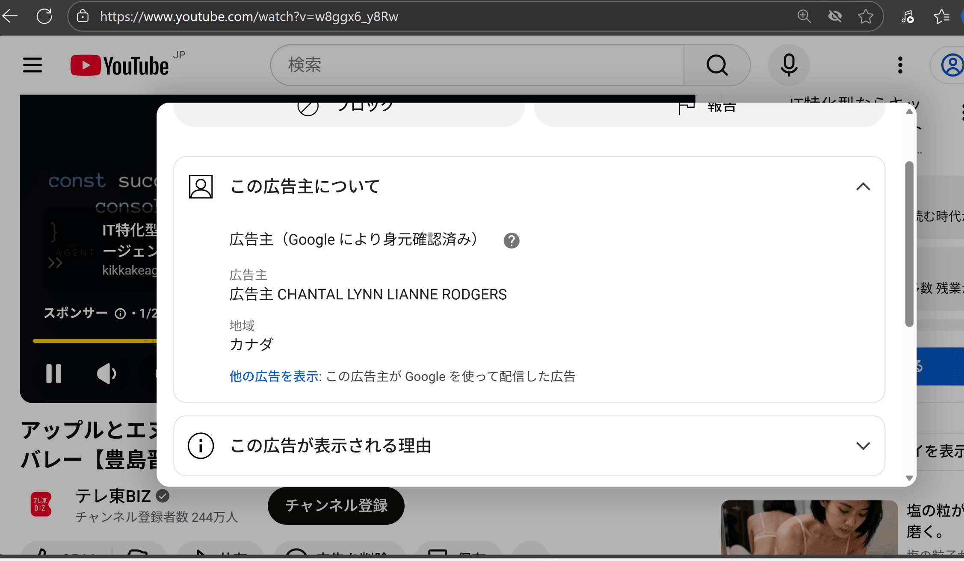Click the region text カナダ

[x=251, y=344]
